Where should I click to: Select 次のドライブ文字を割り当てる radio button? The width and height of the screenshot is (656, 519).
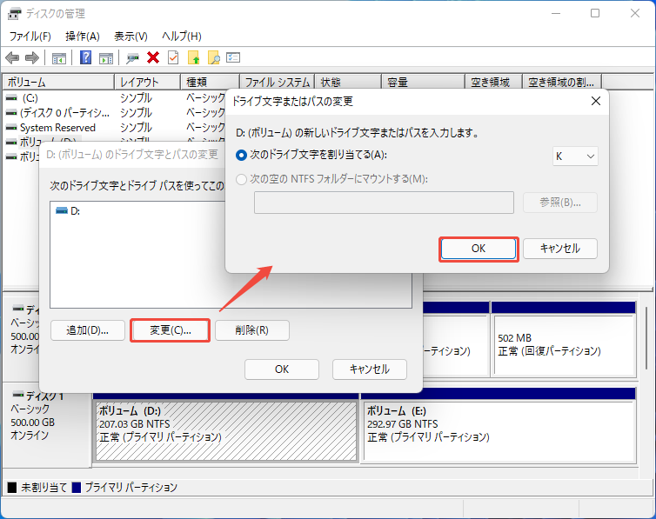coord(241,155)
